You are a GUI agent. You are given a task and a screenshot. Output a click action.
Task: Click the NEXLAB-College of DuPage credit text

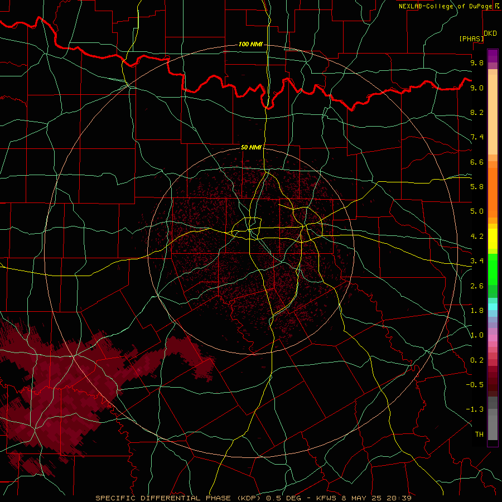point(445,6)
